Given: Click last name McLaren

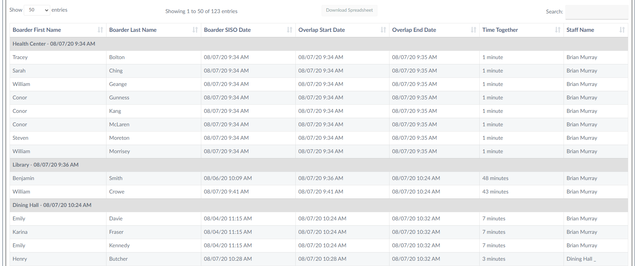Looking at the screenshot, I should (119, 125).
